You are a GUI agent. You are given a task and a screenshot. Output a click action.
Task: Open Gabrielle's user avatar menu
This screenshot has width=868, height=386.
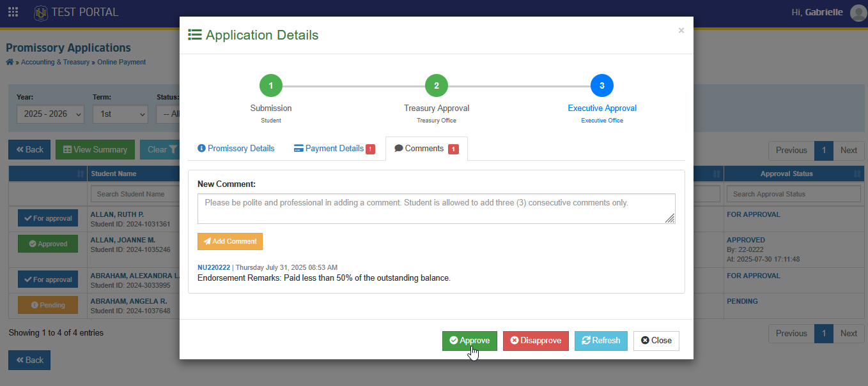[x=858, y=13]
